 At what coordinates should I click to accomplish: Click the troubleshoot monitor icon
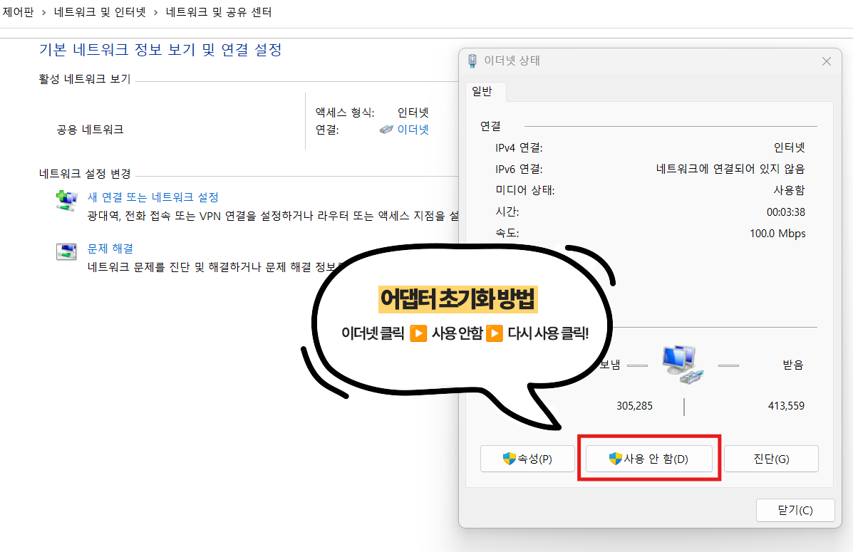pyautogui.click(x=66, y=251)
